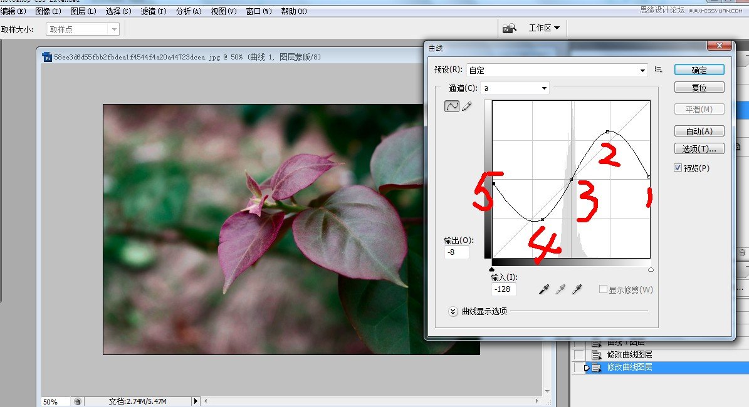Click the horizontal scrollbar left arrow
749x407 pixels.
click(206, 401)
